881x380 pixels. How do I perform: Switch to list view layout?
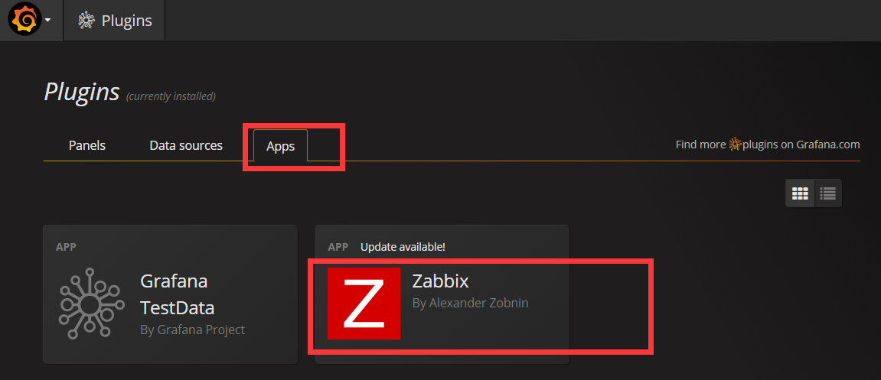827,193
